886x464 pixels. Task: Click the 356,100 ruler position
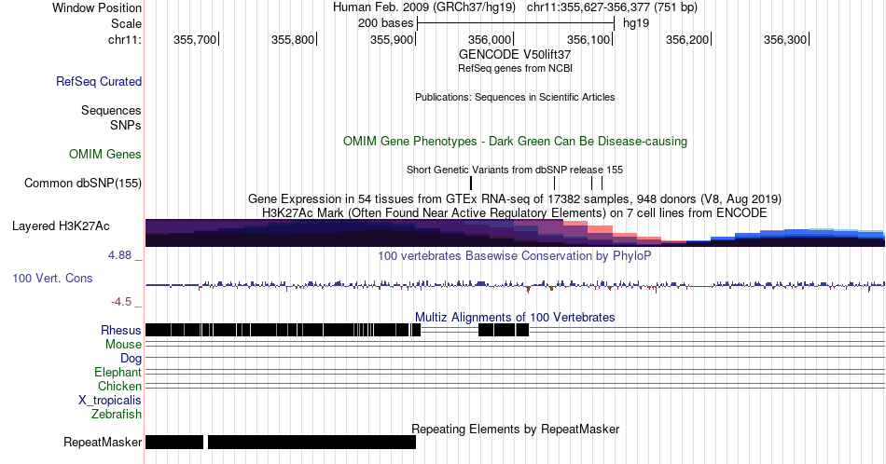pyautogui.click(x=588, y=39)
